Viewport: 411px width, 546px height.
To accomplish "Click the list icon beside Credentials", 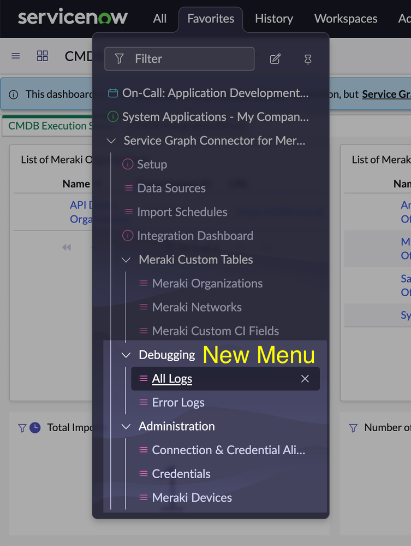I will (x=143, y=474).
